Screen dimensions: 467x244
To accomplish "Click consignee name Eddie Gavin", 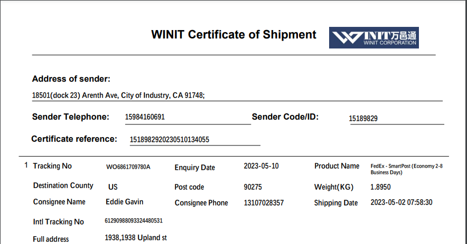I will click(125, 202).
